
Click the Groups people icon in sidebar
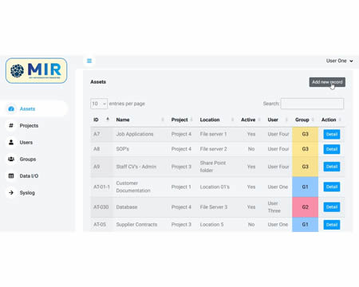11,159
